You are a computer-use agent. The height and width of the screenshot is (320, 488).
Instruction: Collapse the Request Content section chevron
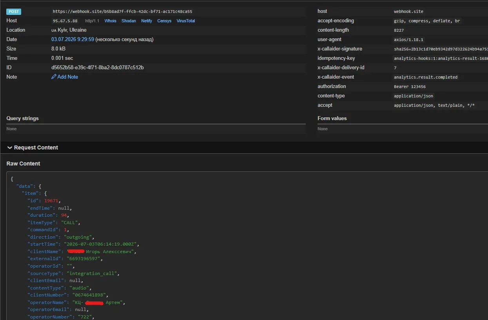(10, 147)
